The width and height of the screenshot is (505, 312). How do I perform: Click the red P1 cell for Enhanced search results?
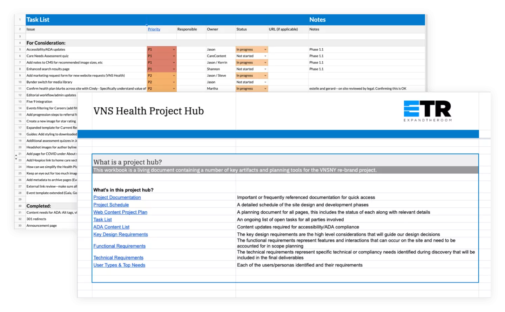[x=160, y=69]
